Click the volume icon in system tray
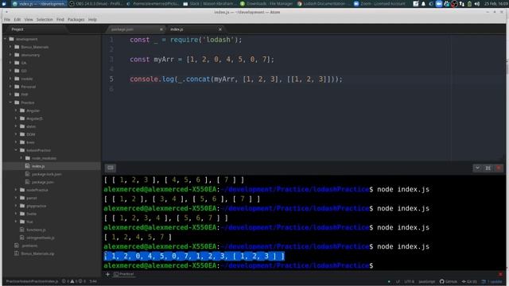 (x=477, y=3)
